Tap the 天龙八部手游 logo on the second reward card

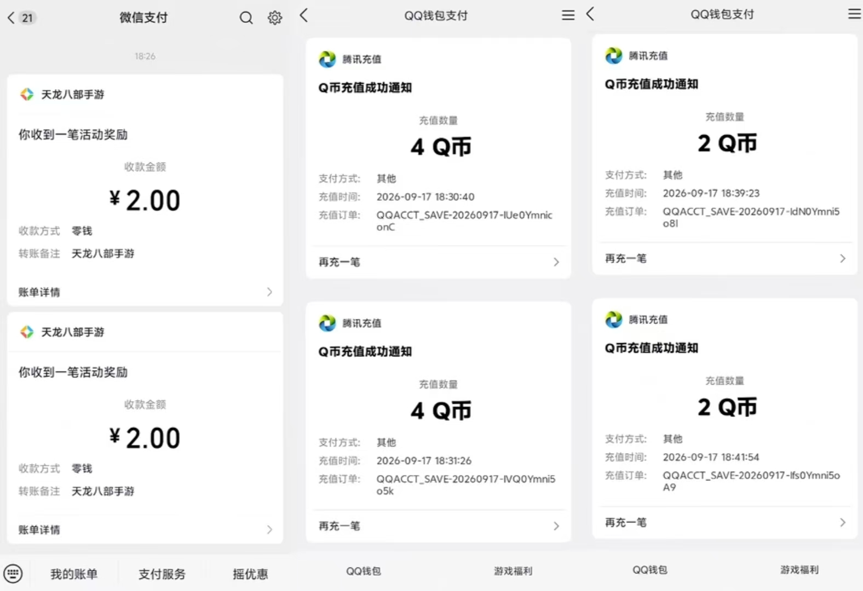pos(27,332)
